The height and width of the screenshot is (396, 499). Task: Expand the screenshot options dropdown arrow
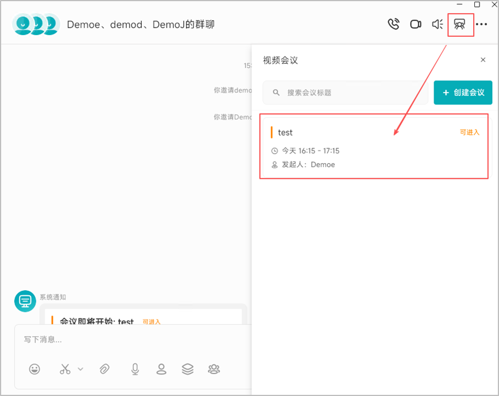click(x=80, y=369)
